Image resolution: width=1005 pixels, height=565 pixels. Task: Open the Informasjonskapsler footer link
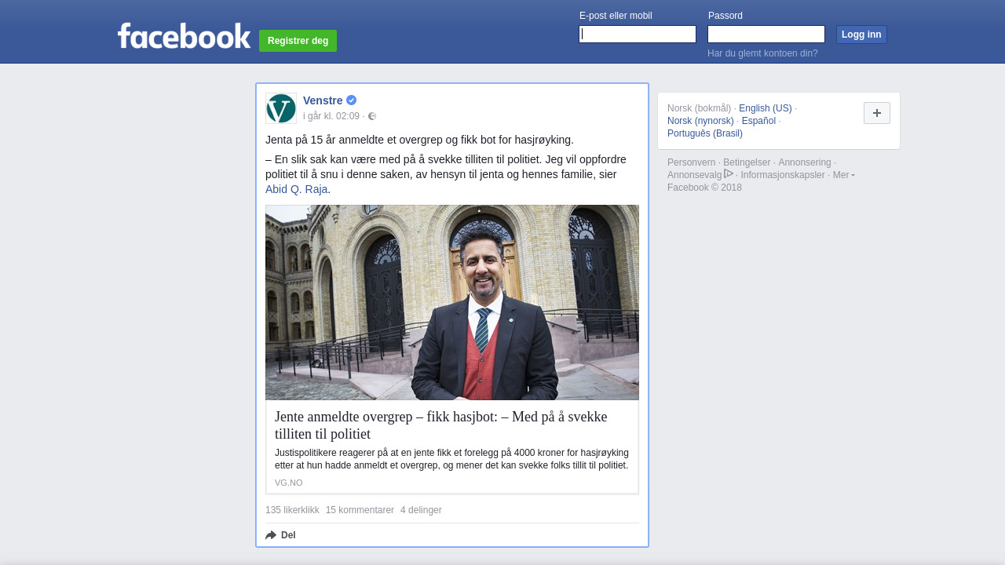[783, 175]
